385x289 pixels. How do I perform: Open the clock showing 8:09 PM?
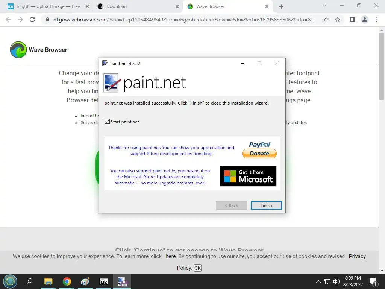tap(353, 281)
